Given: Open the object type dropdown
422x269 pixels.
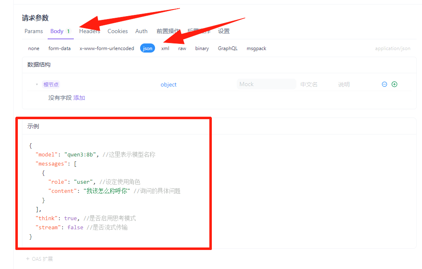Looking at the screenshot, I should coord(168,84).
